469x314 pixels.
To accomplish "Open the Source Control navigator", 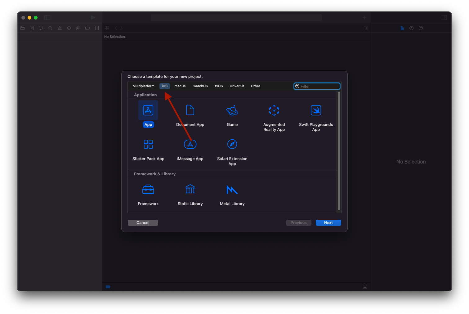I will click(x=32, y=28).
